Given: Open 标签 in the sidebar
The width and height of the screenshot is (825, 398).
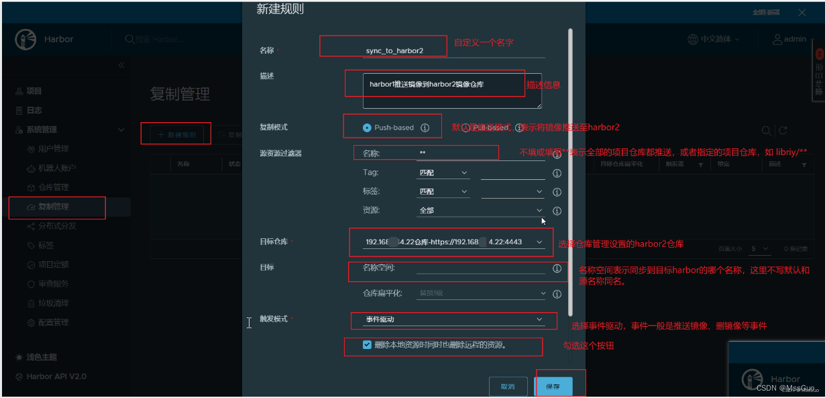Looking at the screenshot, I should [46, 246].
